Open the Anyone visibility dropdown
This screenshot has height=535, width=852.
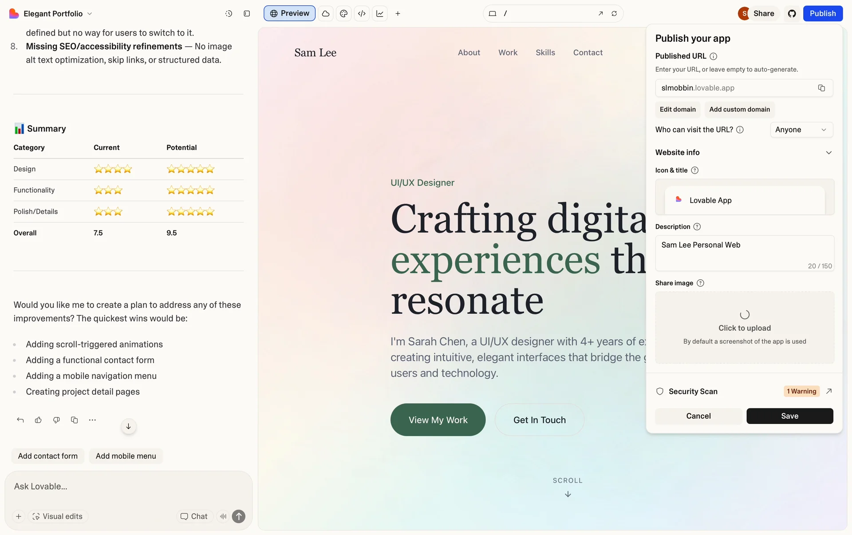801,130
